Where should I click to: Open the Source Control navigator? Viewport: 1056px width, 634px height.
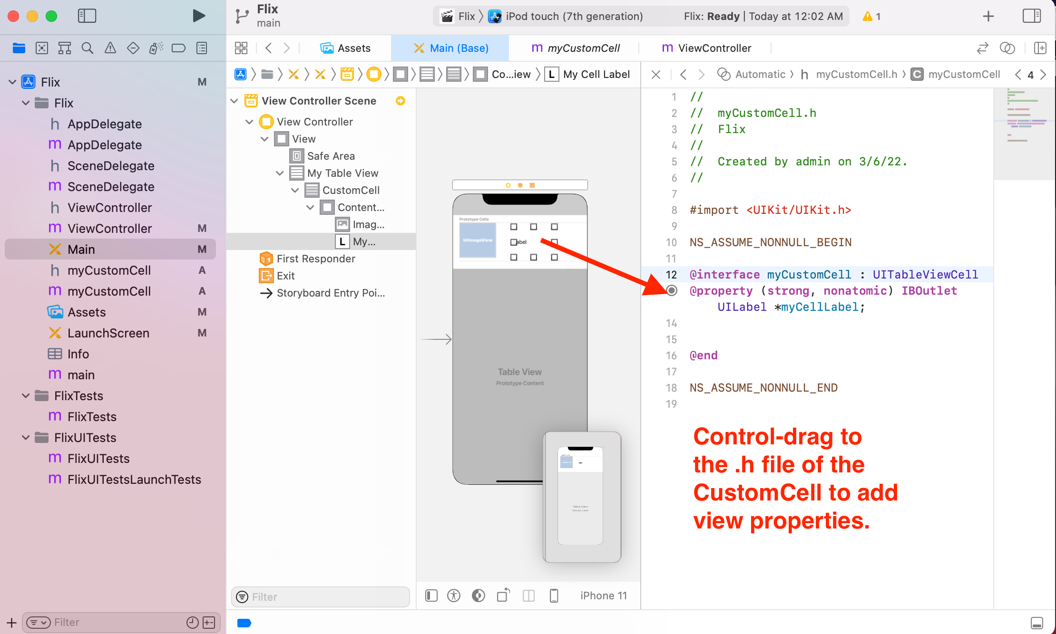tap(42, 48)
